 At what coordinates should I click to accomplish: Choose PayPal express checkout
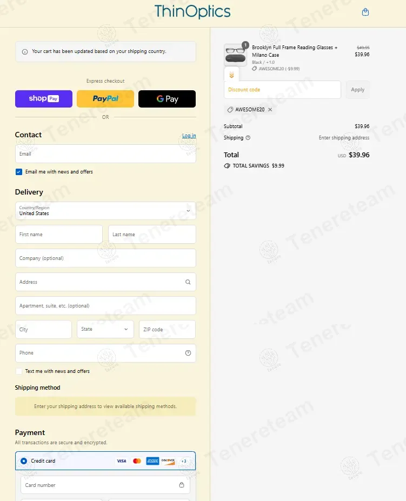tap(105, 99)
